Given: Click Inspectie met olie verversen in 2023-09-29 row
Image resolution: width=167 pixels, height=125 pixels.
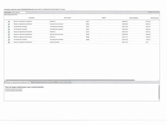Looking at the screenshot, I should point(56,34).
